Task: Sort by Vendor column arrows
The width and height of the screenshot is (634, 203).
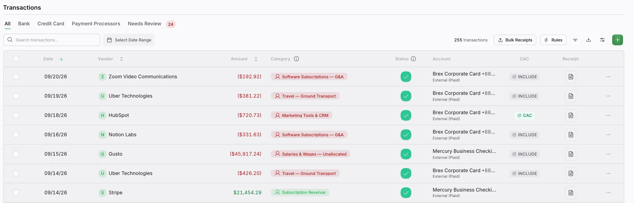Action: pyautogui.click(x=121, y=59)
